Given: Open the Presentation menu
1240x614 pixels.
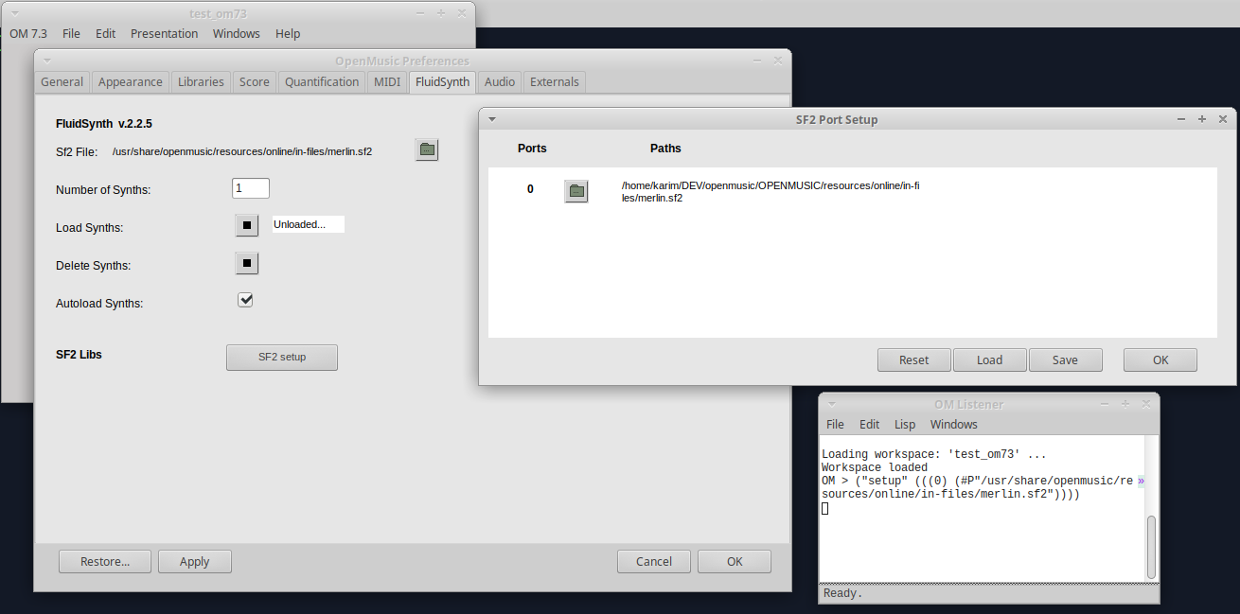Looking at the screenshot, I should point(164,34).
